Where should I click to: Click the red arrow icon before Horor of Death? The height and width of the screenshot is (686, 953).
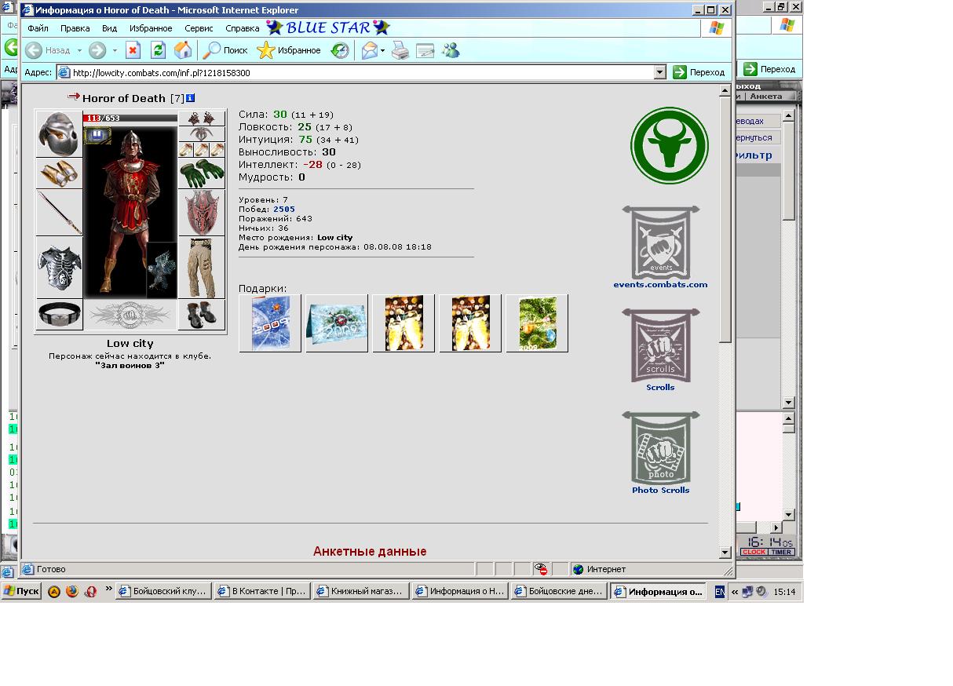pyautogui.click(x=74, y=97)
